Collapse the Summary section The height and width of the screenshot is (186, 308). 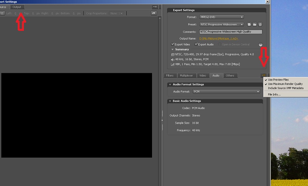click(x=172, y=49)
